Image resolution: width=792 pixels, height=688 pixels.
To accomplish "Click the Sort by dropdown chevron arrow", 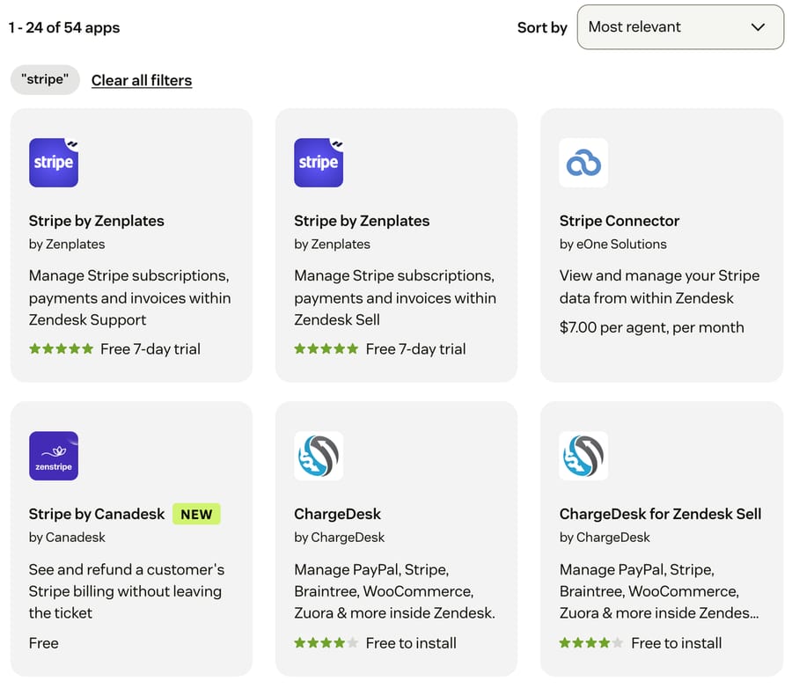I will coord(757,27).
